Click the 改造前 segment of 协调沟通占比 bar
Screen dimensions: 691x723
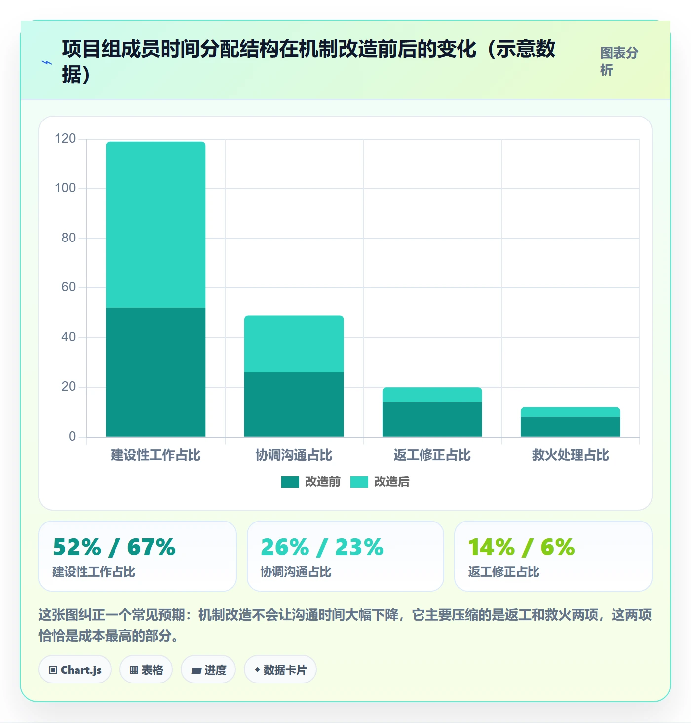tap(294, 404)
